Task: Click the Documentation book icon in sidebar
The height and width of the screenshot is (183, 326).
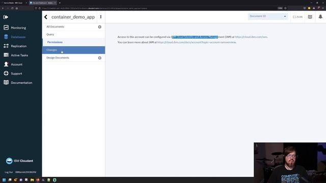Action: click(x=6, y=82)
